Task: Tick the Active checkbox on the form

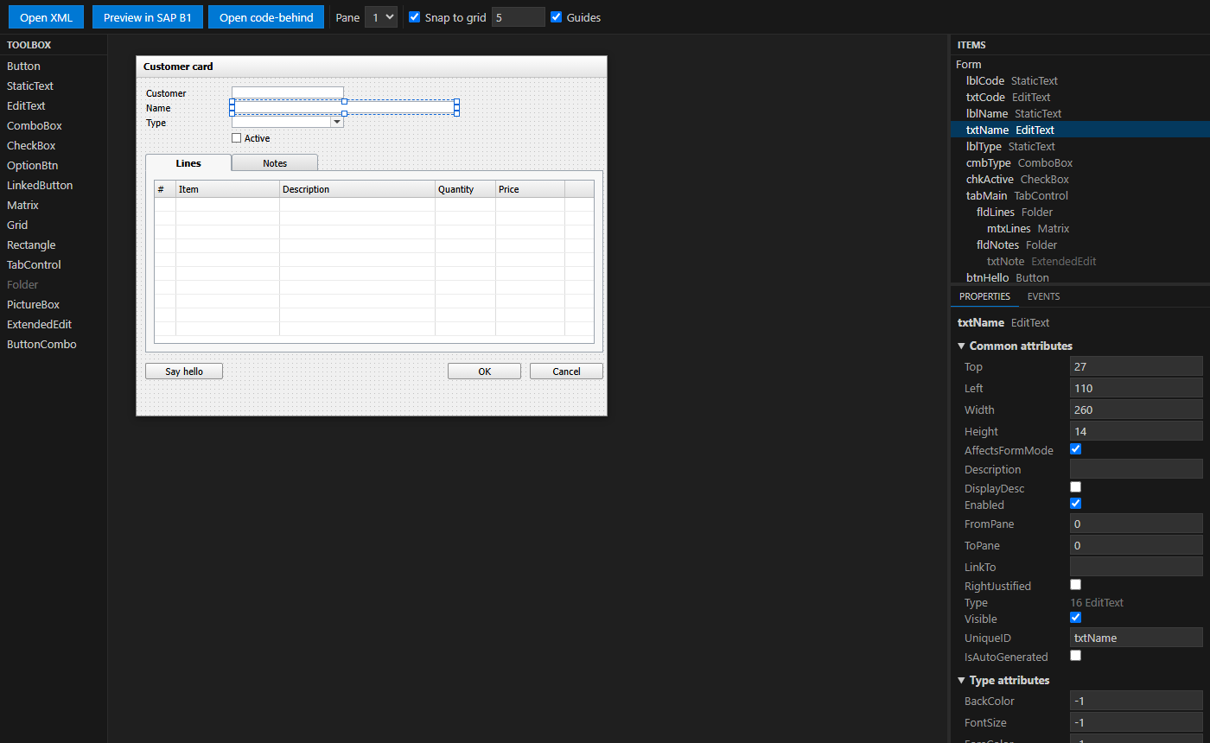Action: pyautogui.click(x=237, y=138)
